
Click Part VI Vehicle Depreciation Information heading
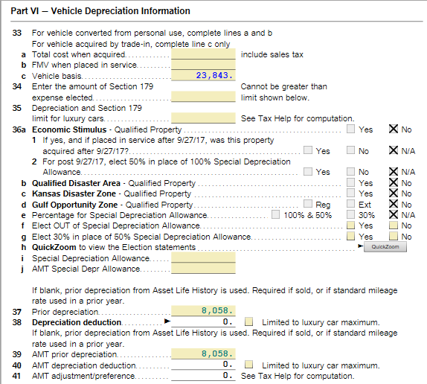pyautogui.click(x=100, y=11)
